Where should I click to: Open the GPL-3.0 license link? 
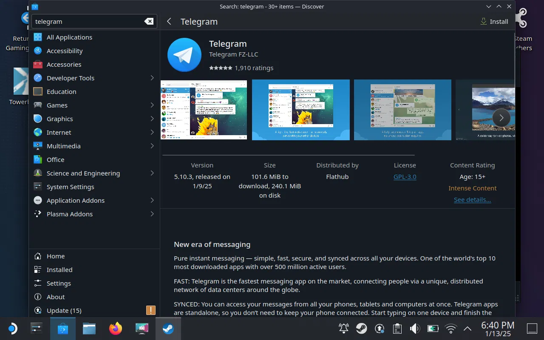point(405,177)
